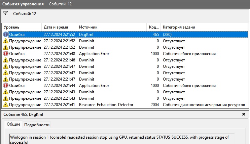Click the filter funnel icon
This screenshot has height=144, width=250.
click(5, 14)
